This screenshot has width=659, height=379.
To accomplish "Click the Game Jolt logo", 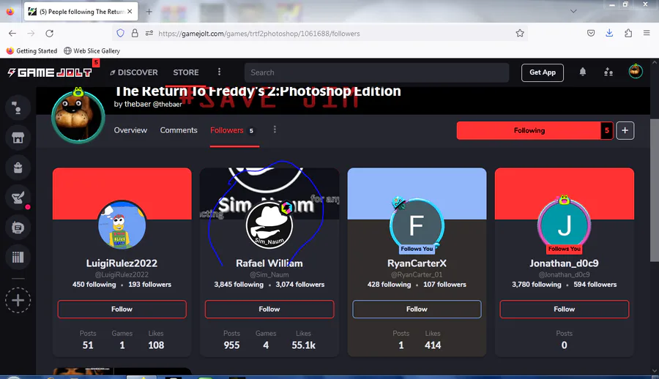I will (50, 72).
